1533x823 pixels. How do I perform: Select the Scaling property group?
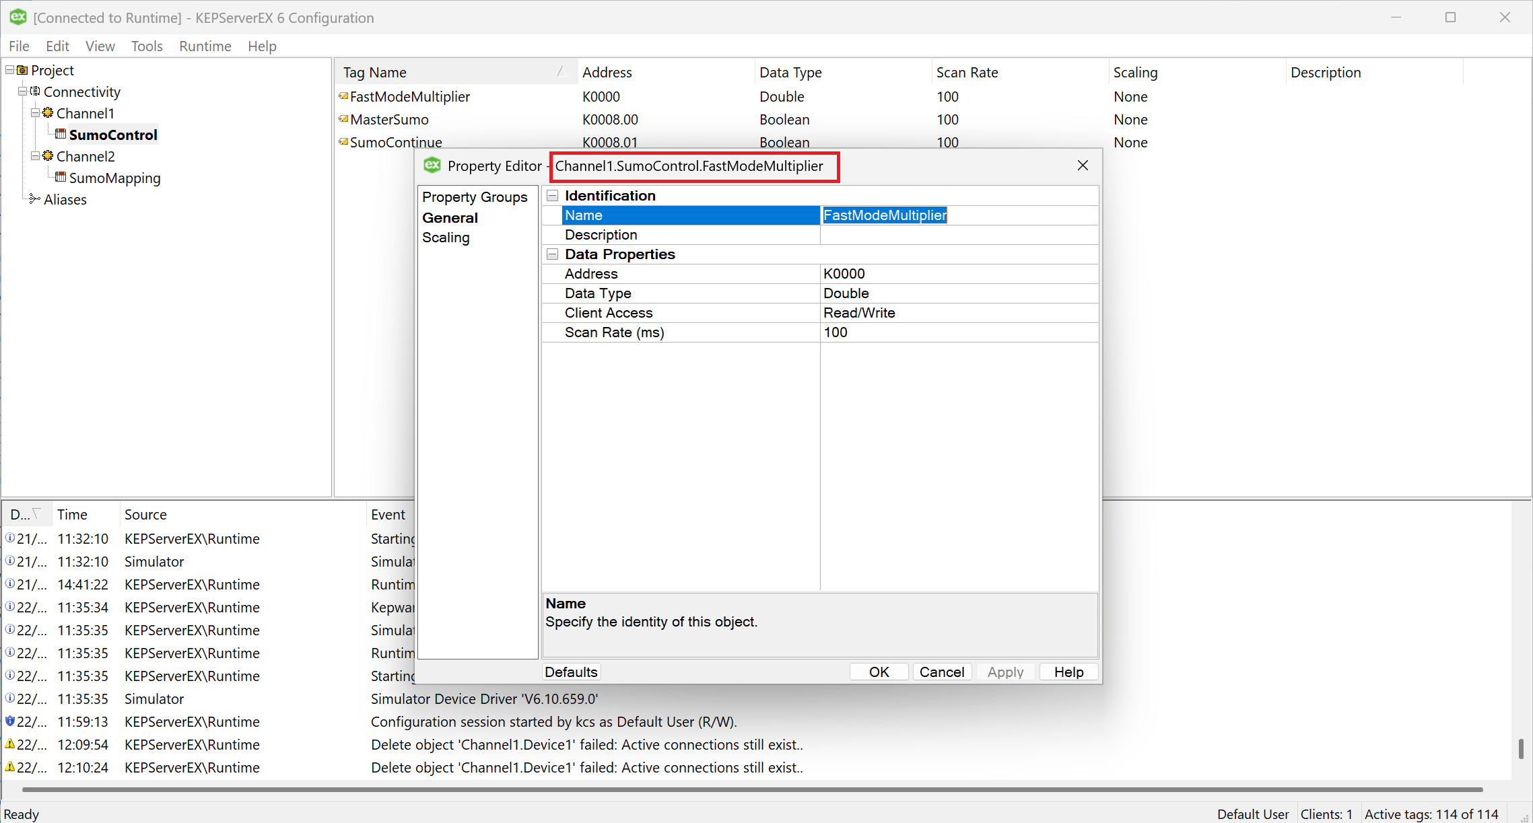click(x=446, y=238)
